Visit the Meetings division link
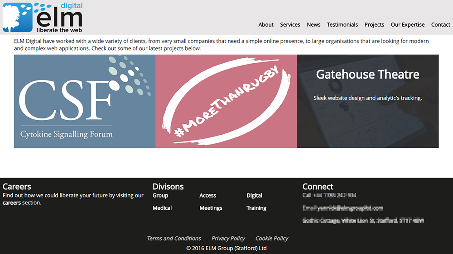 point(211,208)
